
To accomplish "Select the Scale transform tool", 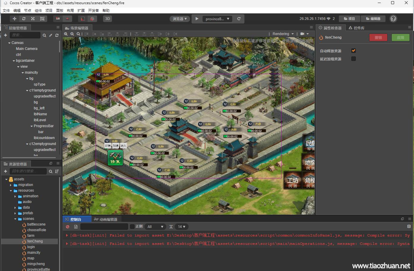I will coord(33,19).
